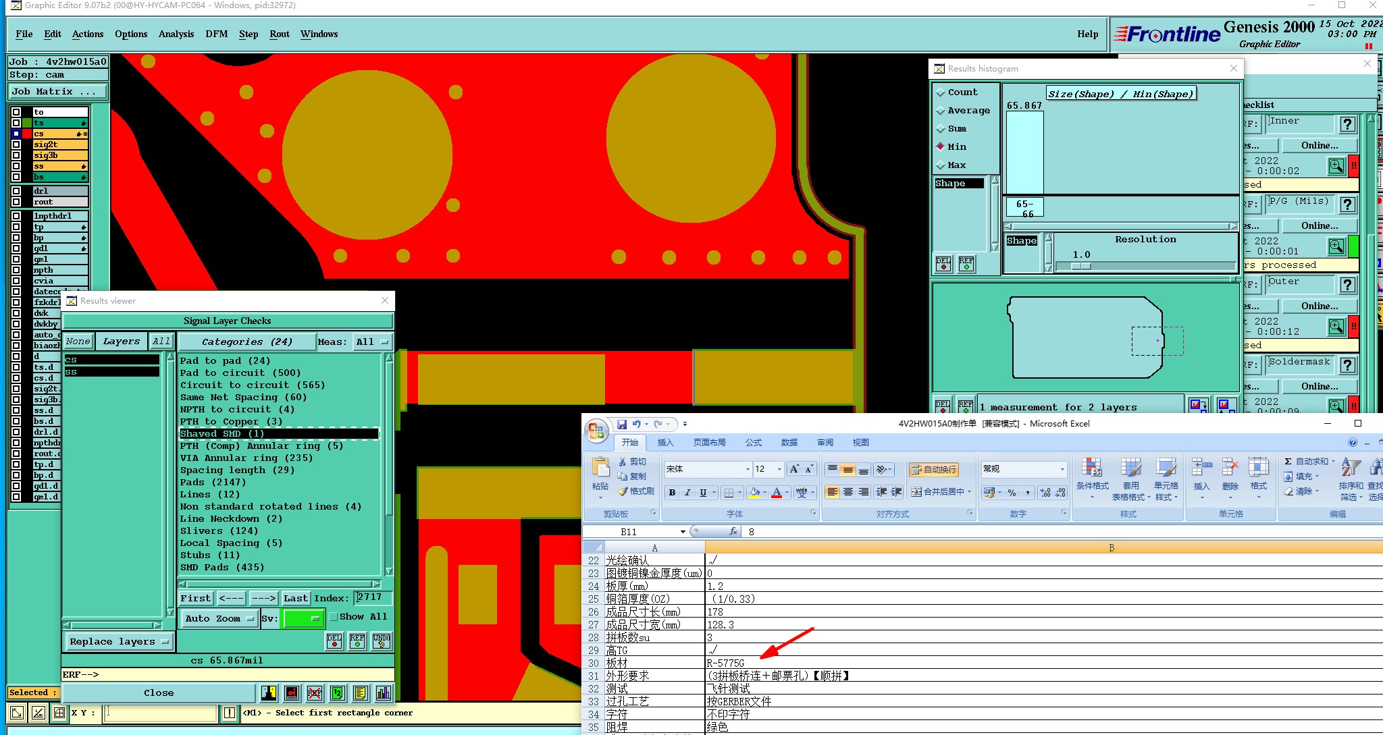Click the exclamation mark icon beside XY field
Screen dimensions: 1383x735
pos(230,713)
